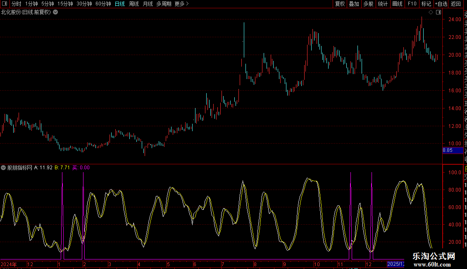Open F10 company info
The image size is (467, 269).
click(x=412, y=4)
